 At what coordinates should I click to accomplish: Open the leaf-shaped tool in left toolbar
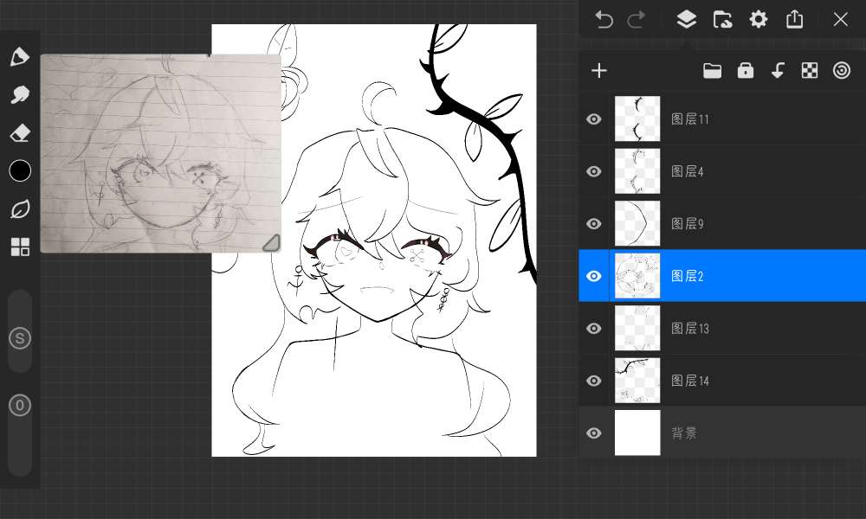click(x=19, y=209)
